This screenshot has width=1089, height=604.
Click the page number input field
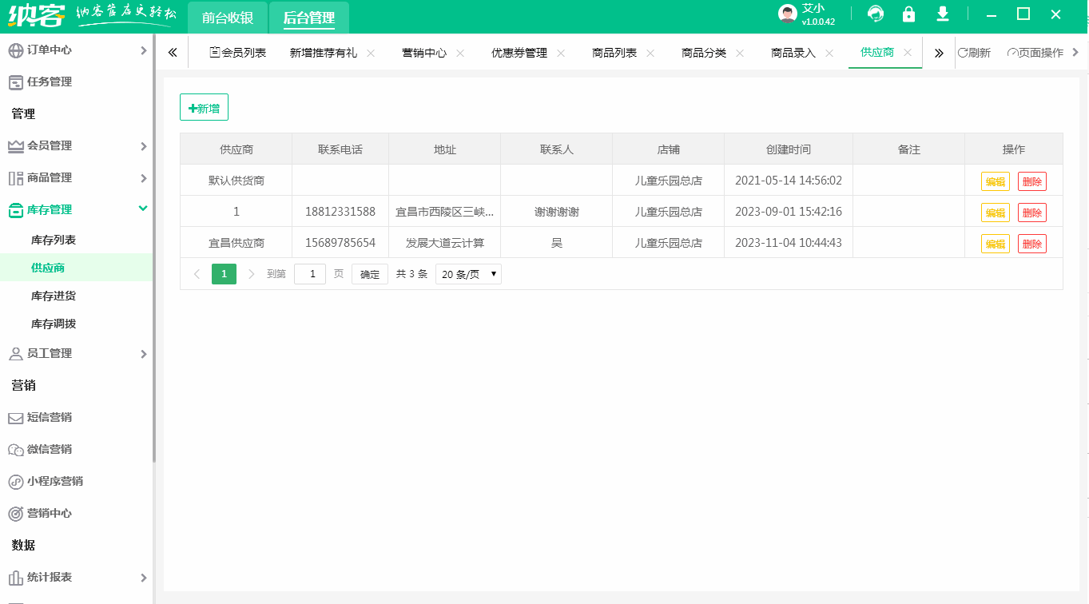pyautogui.click(x=310, y=273)
